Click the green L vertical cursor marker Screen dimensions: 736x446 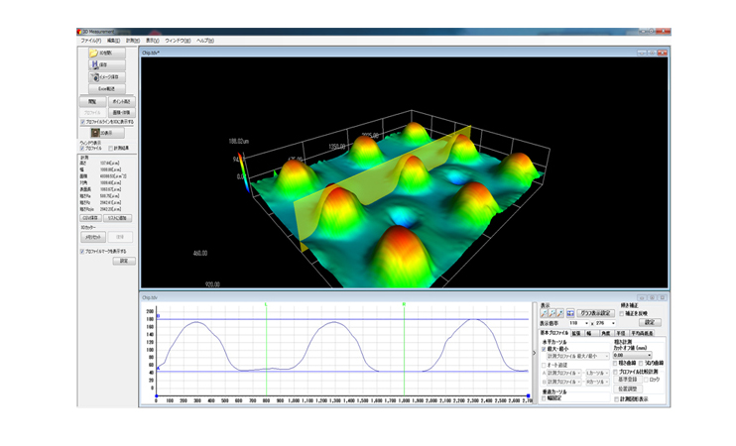(266, 305)
